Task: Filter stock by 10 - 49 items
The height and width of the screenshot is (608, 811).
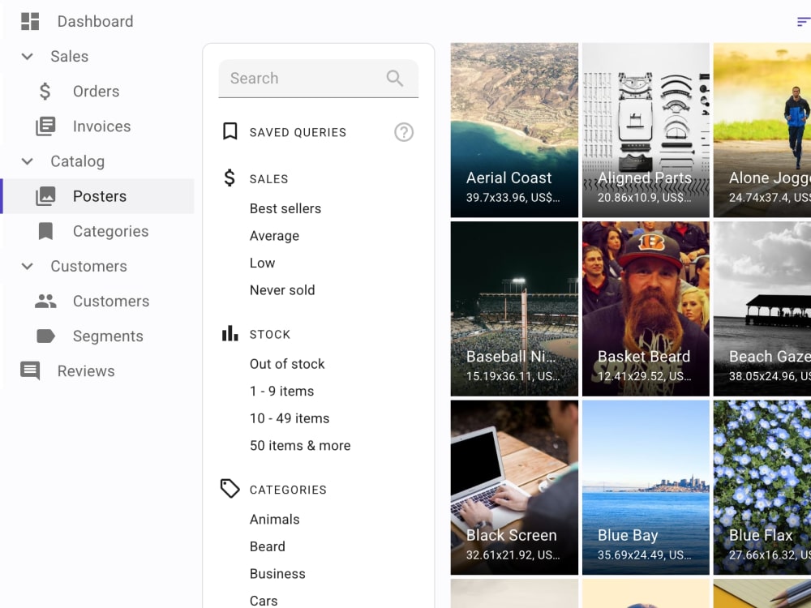Action: [x=290, y=418]
